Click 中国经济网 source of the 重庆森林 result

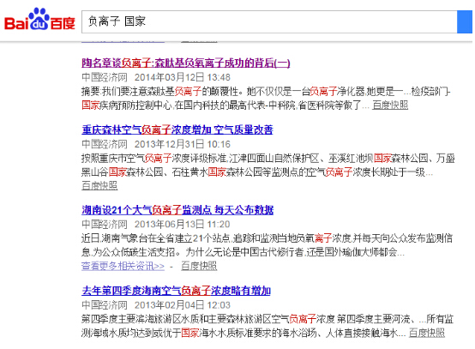point(105,144)
